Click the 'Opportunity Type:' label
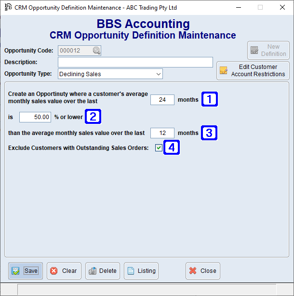This screenshot has height=296, width=294. coord(28,74)
